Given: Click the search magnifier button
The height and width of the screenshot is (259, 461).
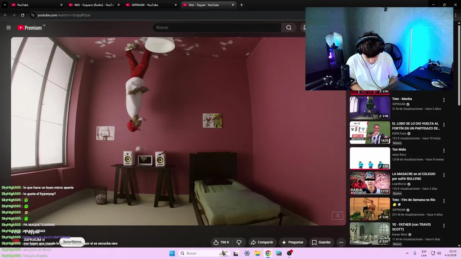Looking at the screenshot, I should 289,28.
